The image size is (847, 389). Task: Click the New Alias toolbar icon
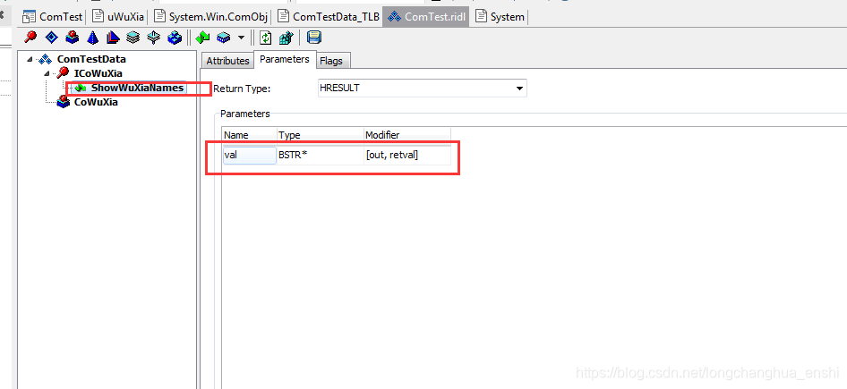click(x=113, y=38)
